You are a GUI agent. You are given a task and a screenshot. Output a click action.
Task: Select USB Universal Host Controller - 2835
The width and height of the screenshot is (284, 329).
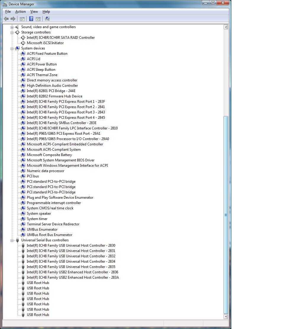coord(71,267)
